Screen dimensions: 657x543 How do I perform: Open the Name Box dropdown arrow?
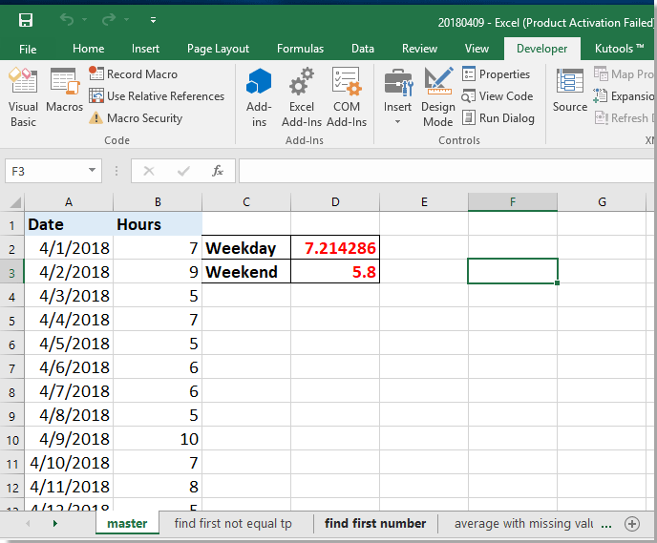(93, 171)
